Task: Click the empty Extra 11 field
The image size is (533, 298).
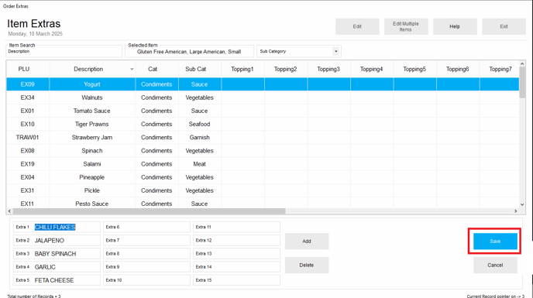Action: click(x=236, y=227)
